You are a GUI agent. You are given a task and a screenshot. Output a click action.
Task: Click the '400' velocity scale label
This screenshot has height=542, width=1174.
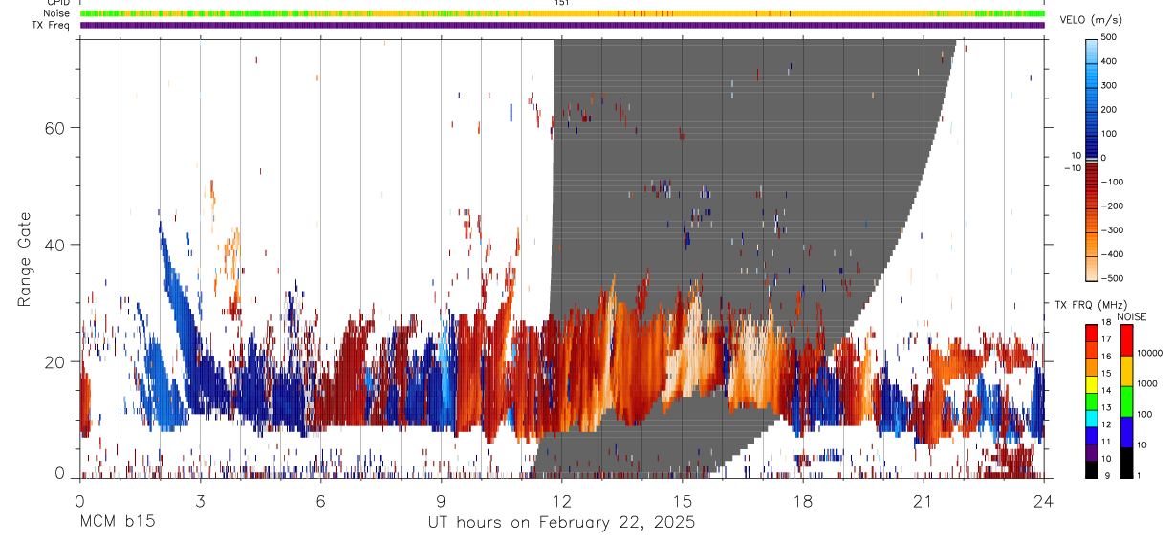click(1110, 61)
